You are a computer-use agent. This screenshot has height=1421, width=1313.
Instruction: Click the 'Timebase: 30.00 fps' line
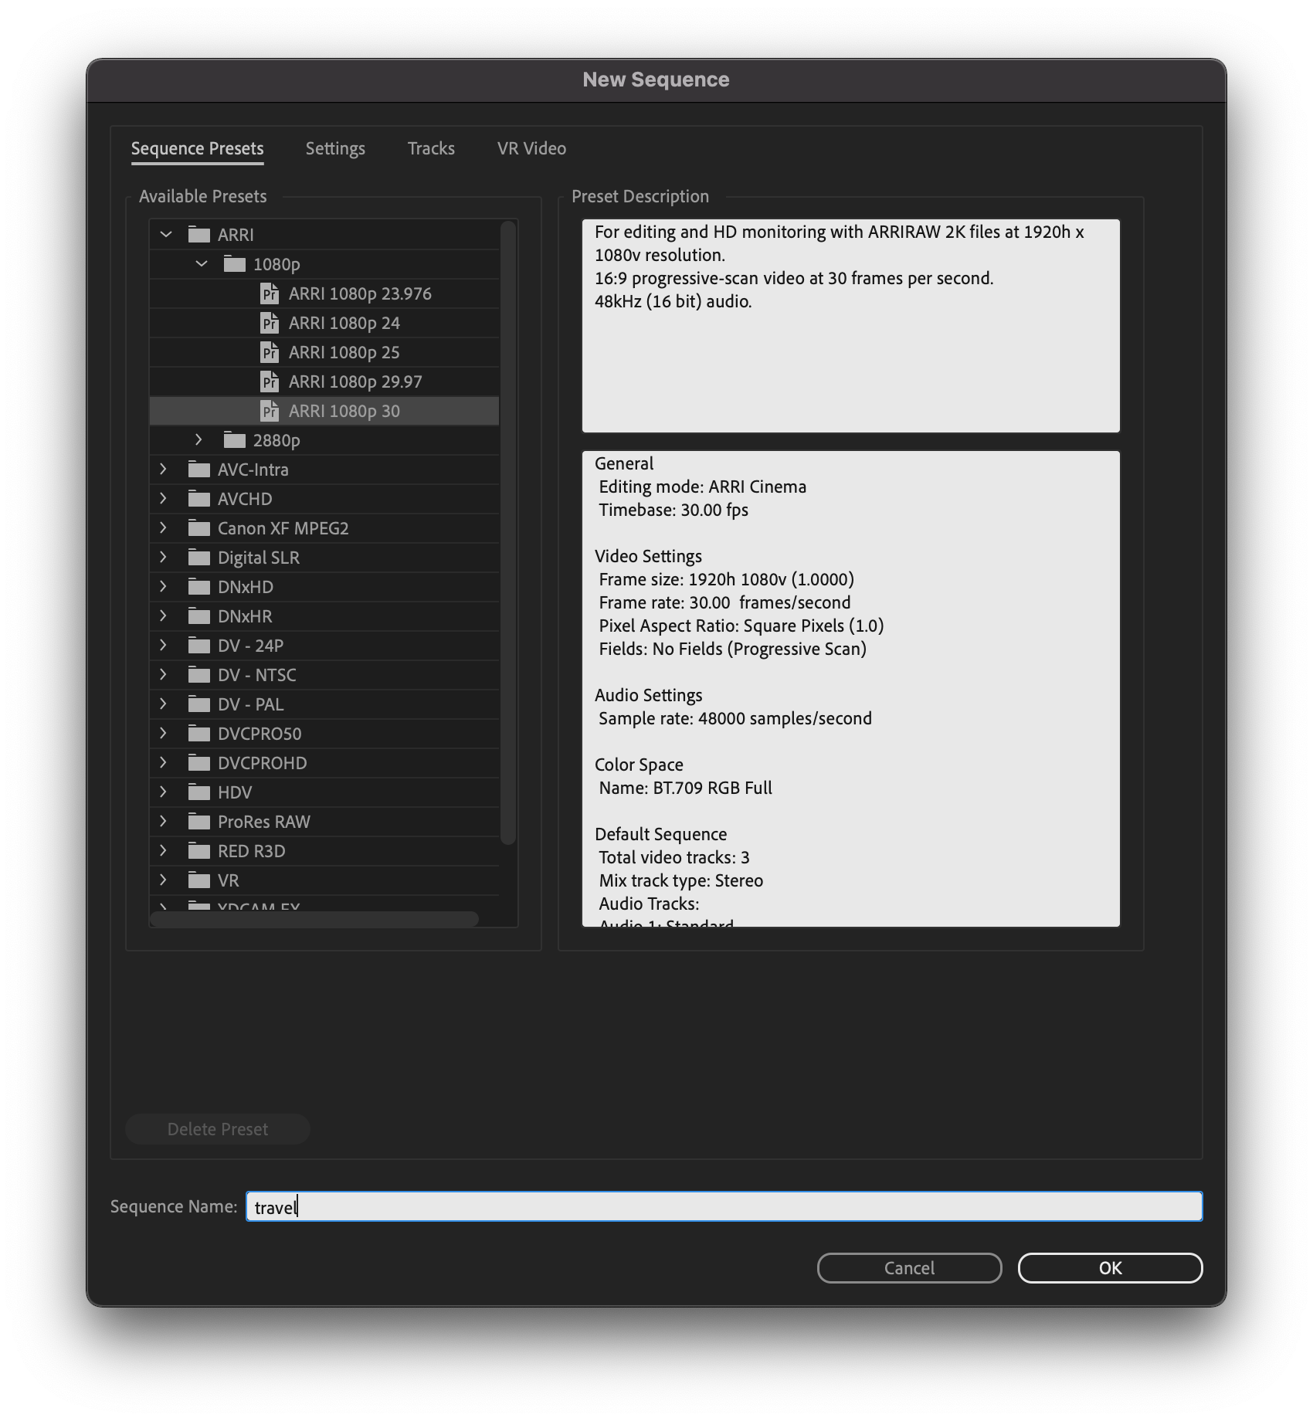pyautogui.click(x=673, y=510)
